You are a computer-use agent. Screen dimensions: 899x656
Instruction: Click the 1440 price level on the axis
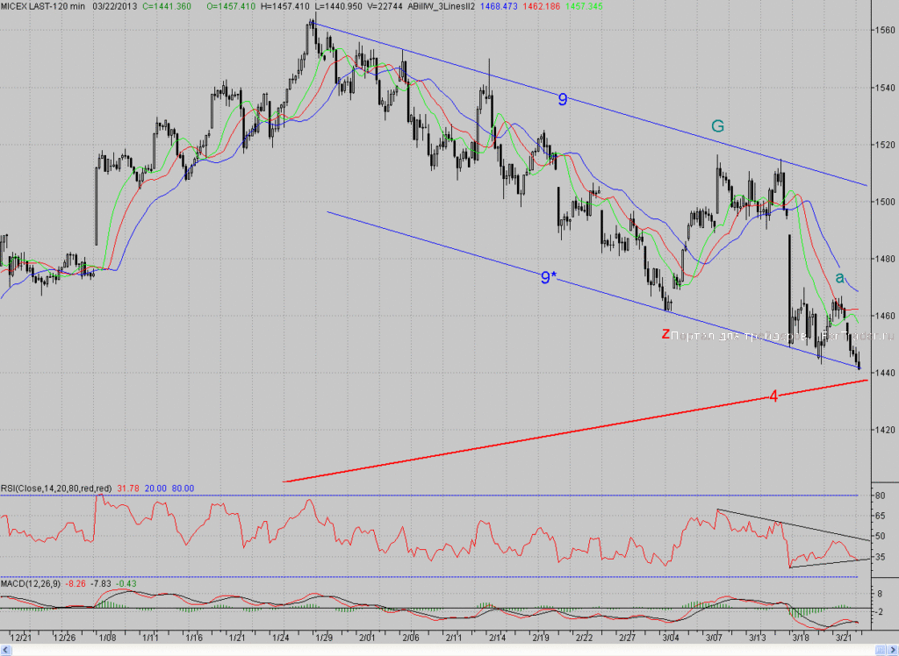(x=885, y=373)
